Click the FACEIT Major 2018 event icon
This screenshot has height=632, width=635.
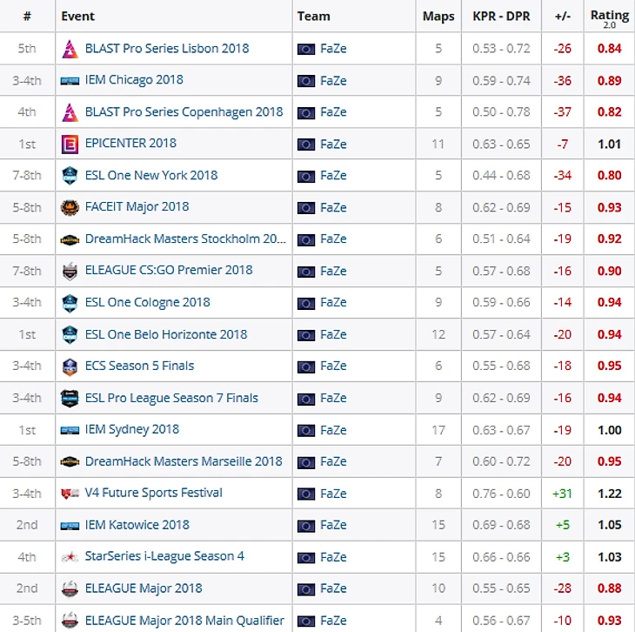point(70,207)
